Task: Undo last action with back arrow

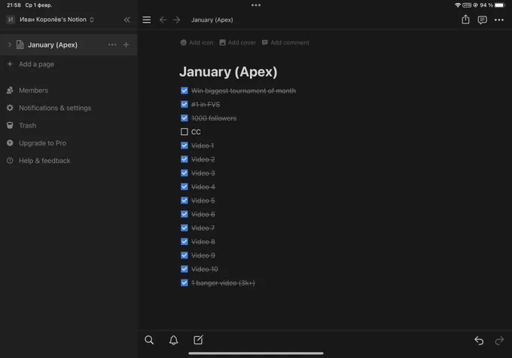Action: click(479, 341)
